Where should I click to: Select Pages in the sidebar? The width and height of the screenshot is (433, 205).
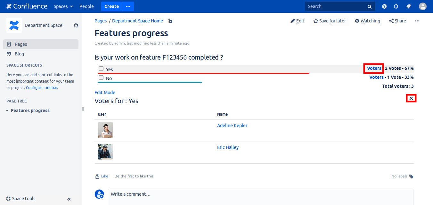pyautogui.click(x=21, y=44)
